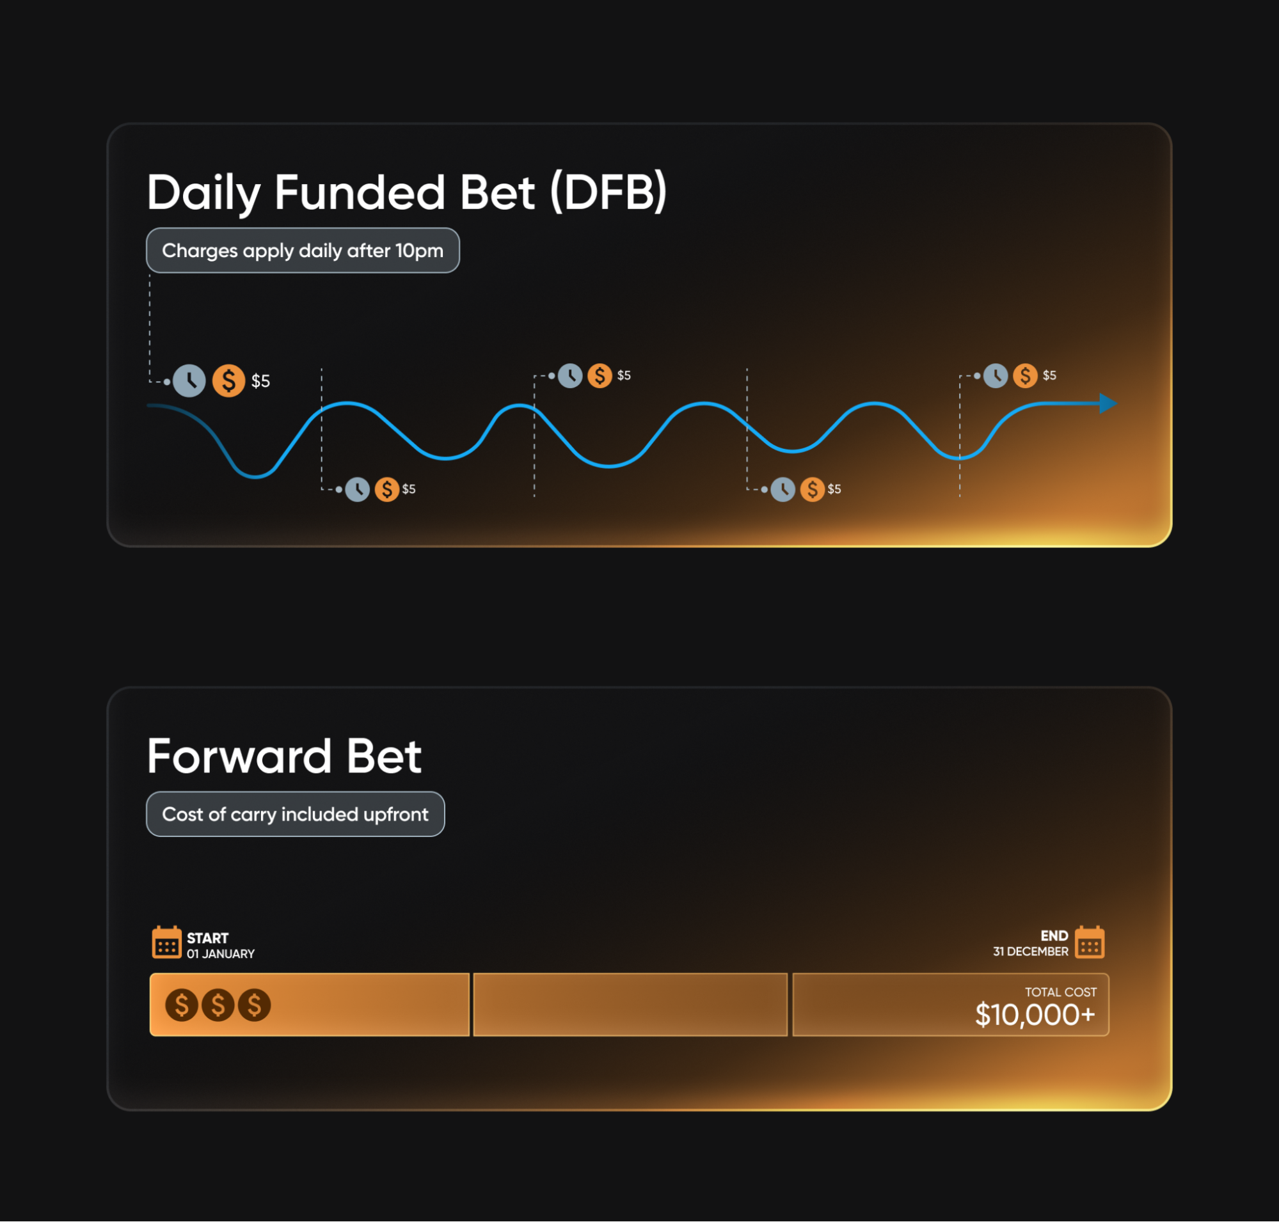Click the $5 label beside the largest dollar coin
The width and height of the screenshot is (1279, 1222).
261,381
